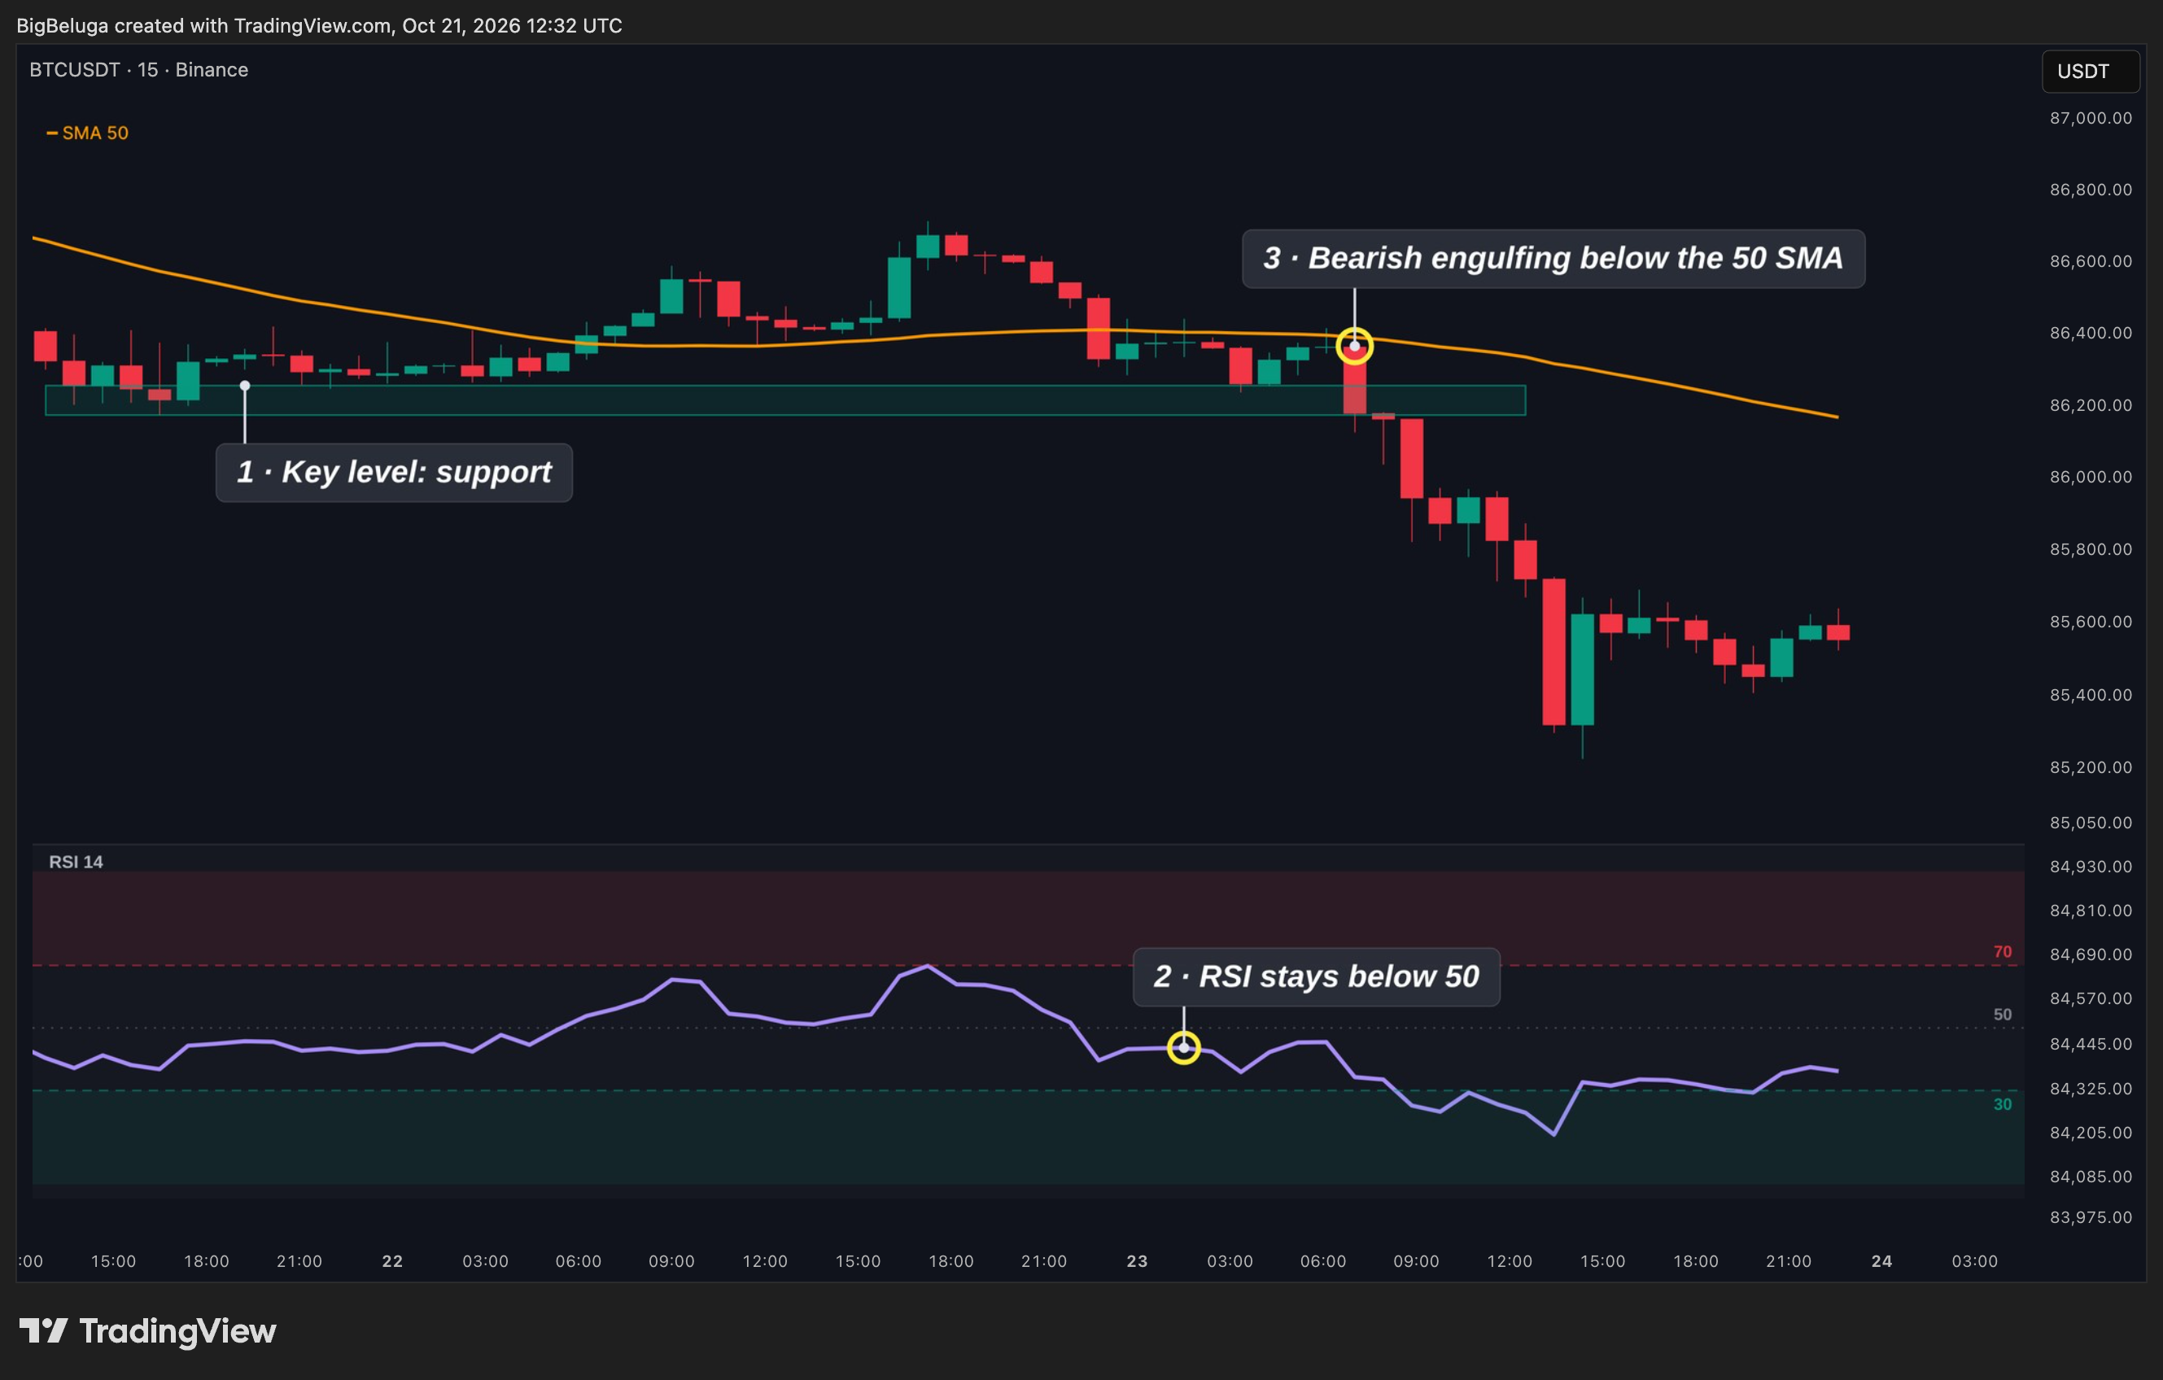
Task: Click the TradingView logo
Action: (x=147, y=1330)
